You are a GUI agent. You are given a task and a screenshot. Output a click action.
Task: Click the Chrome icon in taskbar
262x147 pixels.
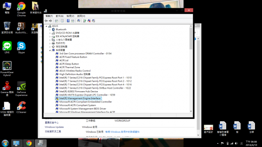pos(29,143)
